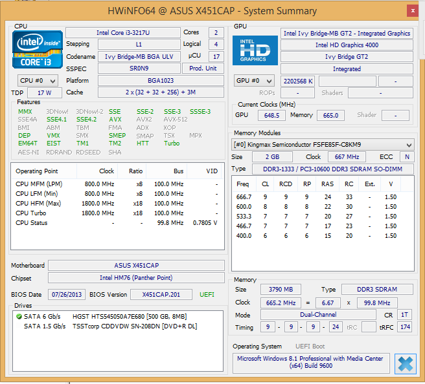Screen dimensions: 425x384
Task: Click the ASUS X451CAP motherboard field
Action: tap(136, 266)
